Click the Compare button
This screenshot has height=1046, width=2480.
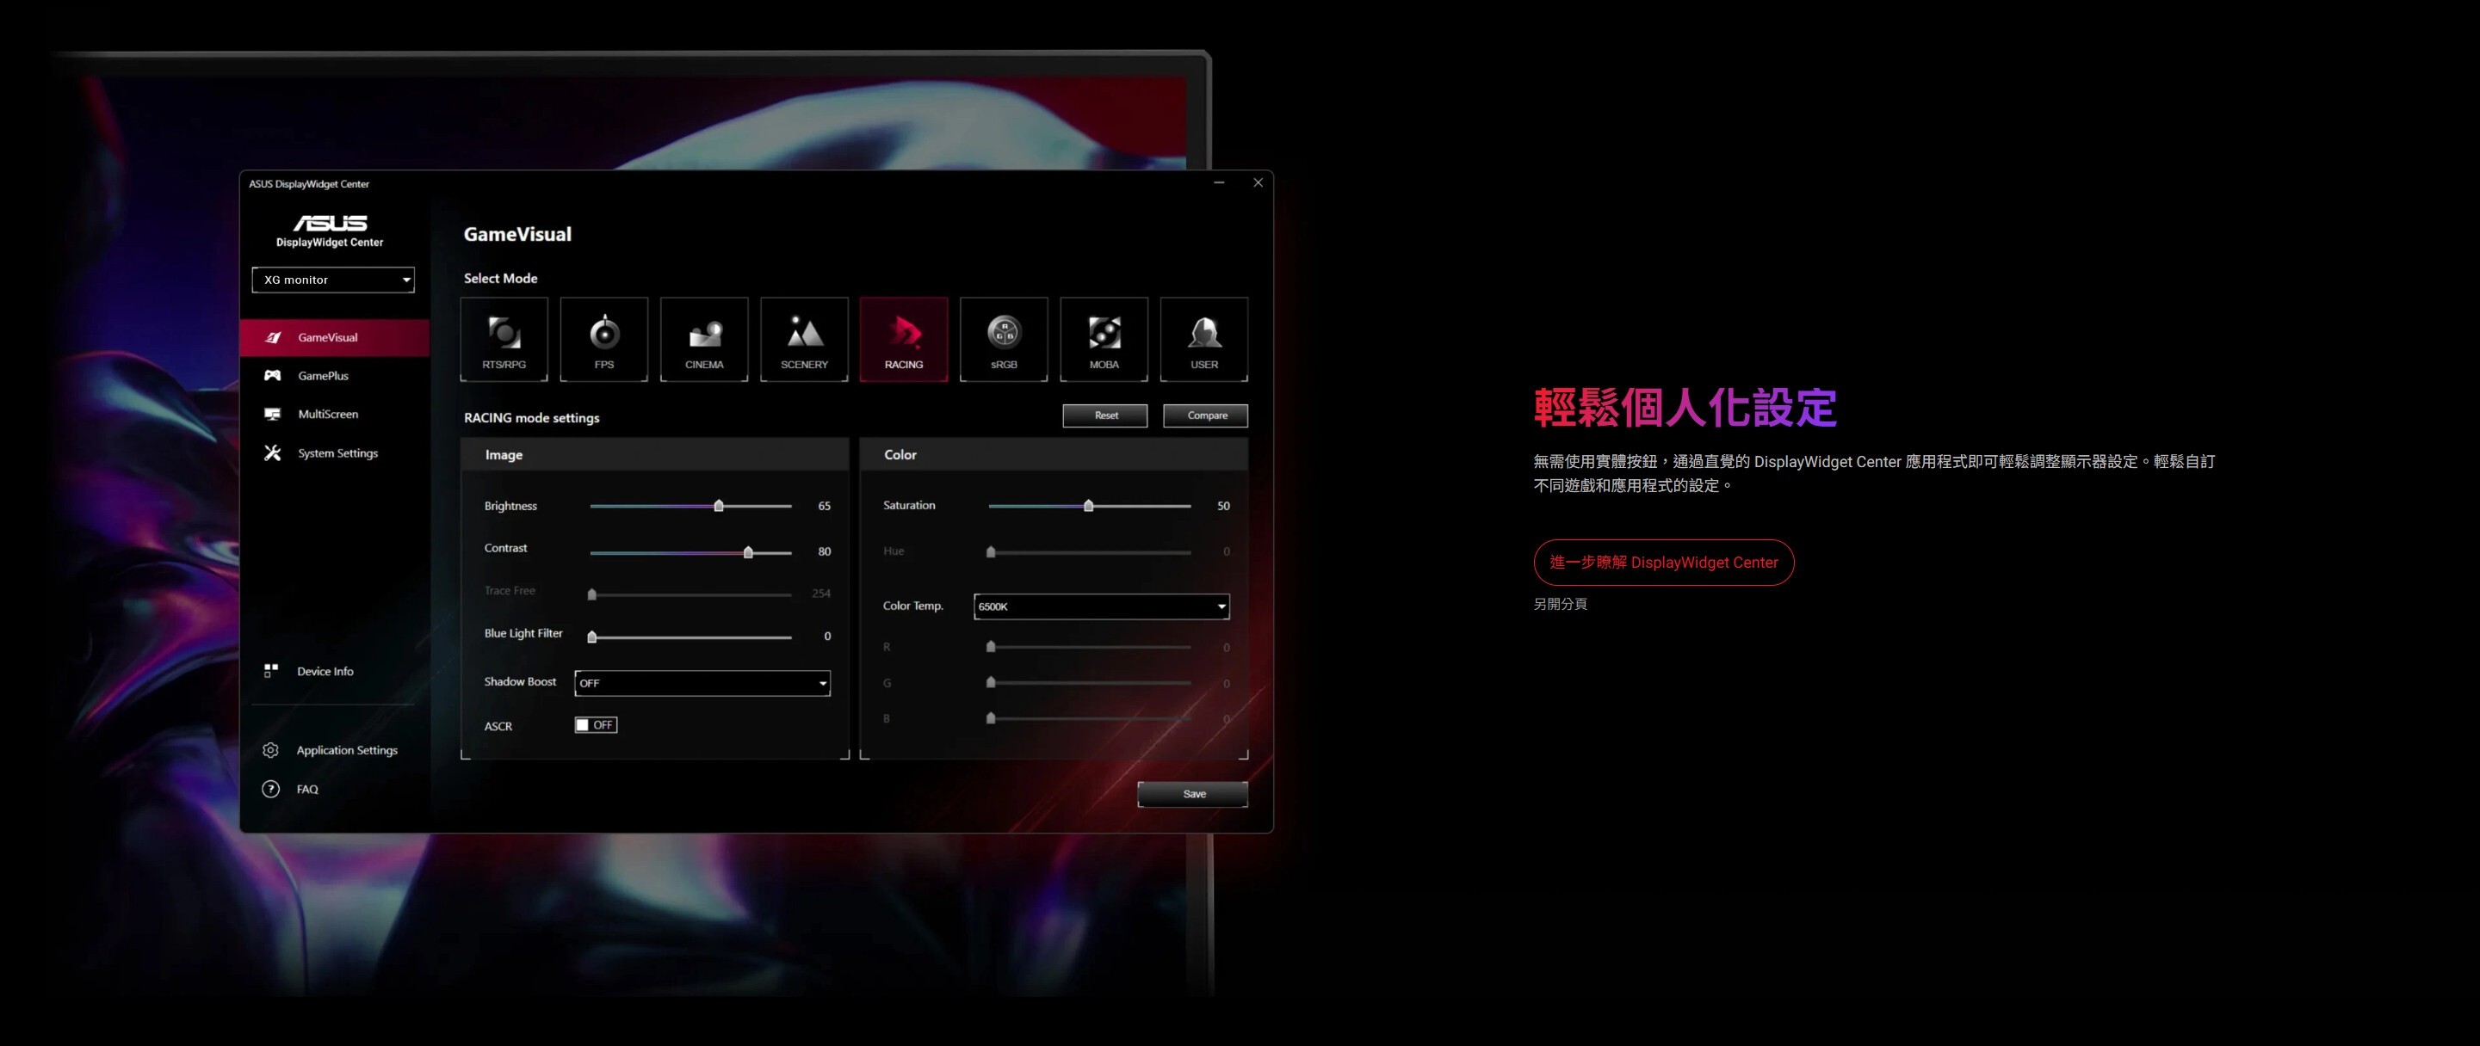(1205, 415)
